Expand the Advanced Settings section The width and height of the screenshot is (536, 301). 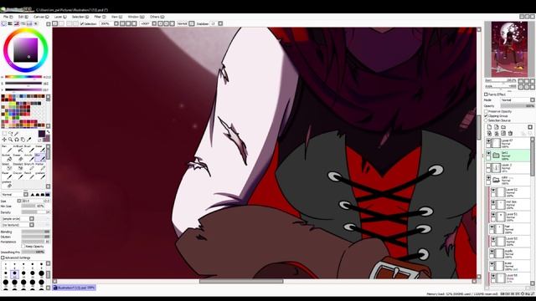[3, 258]
